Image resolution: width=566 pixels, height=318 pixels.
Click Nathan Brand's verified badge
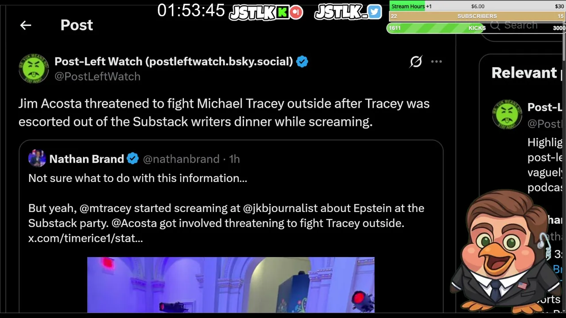[x=133, y=159]
